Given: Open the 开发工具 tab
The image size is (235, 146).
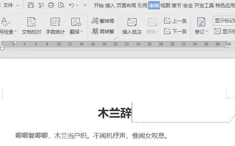Looking at the screenshot, I should coord(204,6).
